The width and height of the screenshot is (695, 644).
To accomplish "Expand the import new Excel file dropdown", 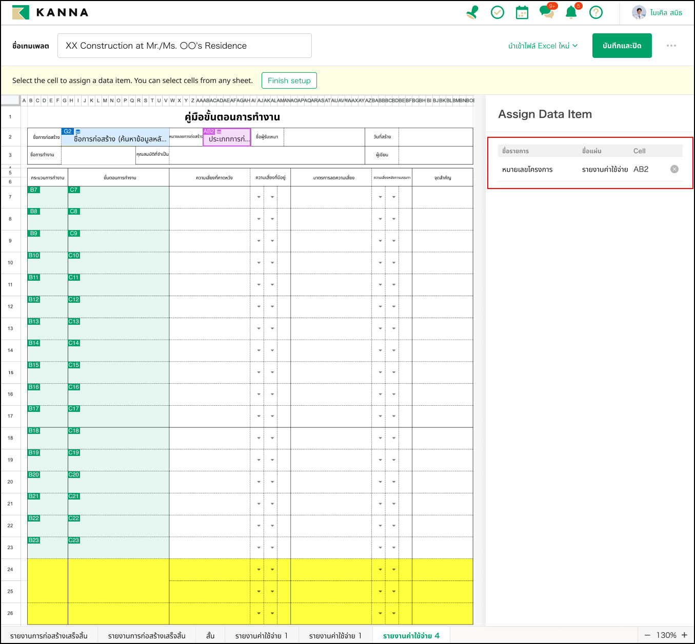I will click(x=543, y=46).
